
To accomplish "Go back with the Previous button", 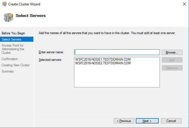I will coord(124,121).
